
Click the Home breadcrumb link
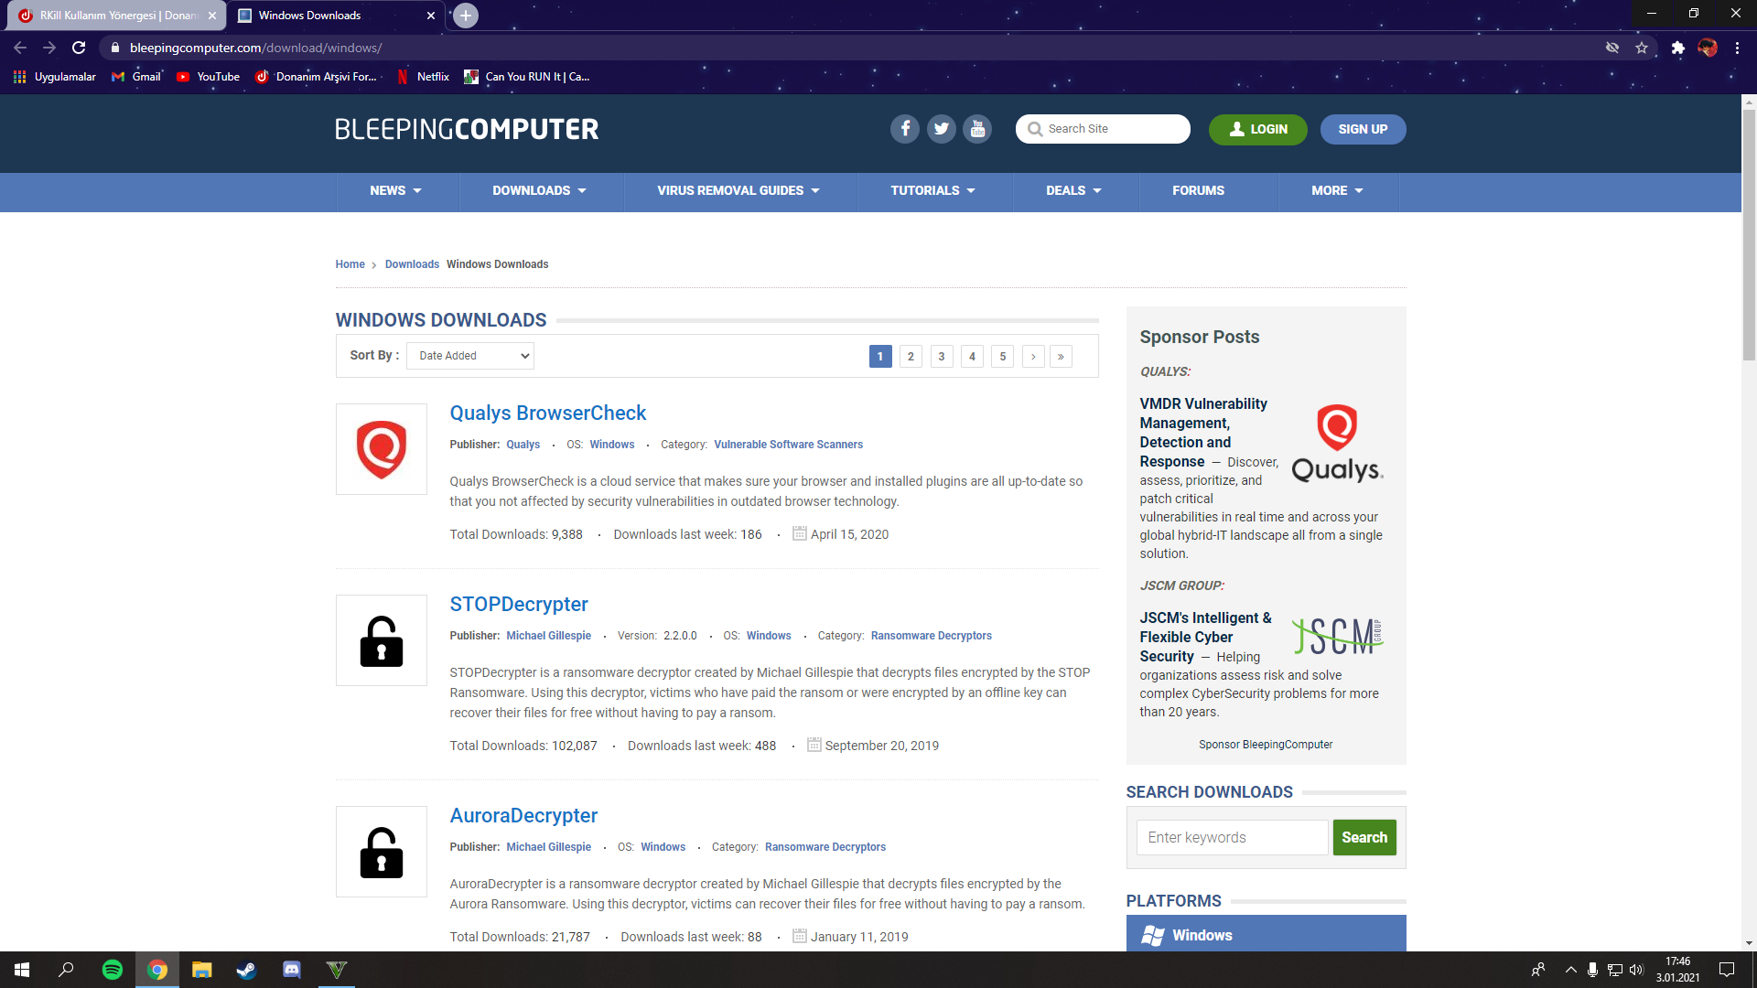[x=350, y=264]
